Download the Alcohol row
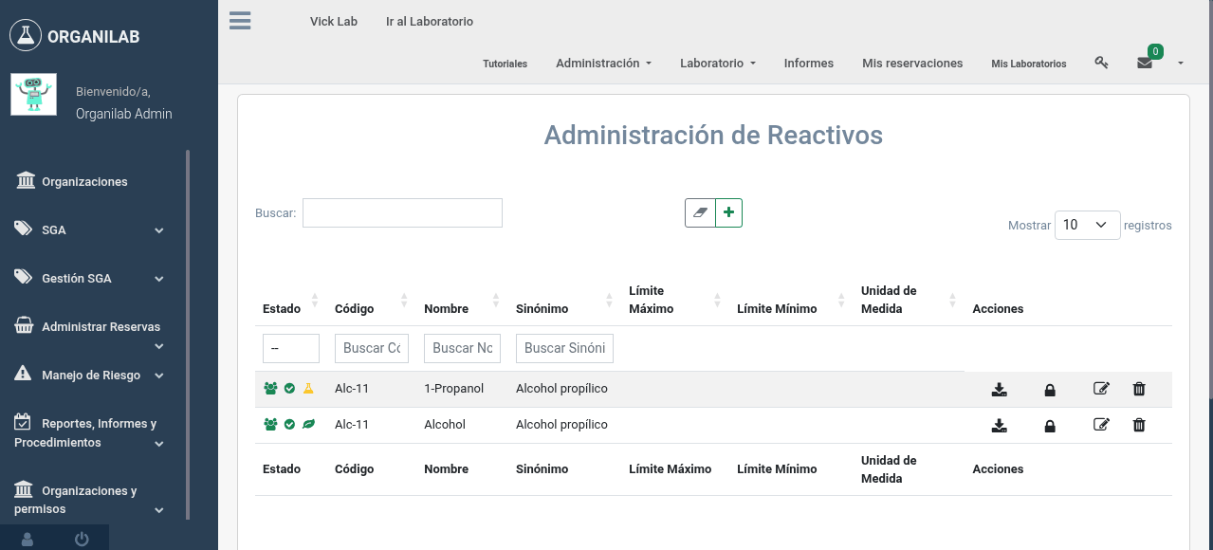Screen dimensions: 1213x550 coord(999,425)
